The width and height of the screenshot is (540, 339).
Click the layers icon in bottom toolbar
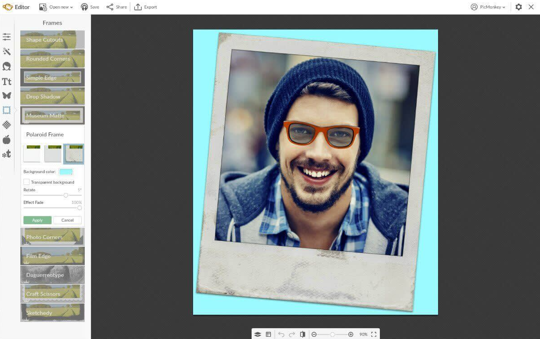click(x=258, y=334)
